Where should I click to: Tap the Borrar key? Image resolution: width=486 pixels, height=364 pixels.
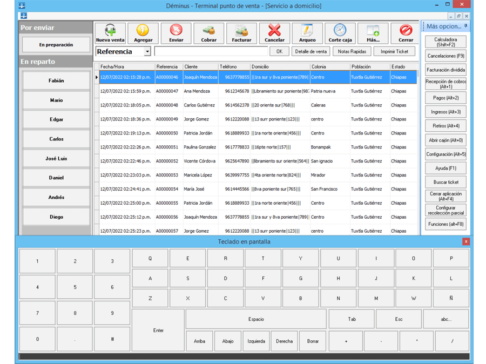(313, 341)
